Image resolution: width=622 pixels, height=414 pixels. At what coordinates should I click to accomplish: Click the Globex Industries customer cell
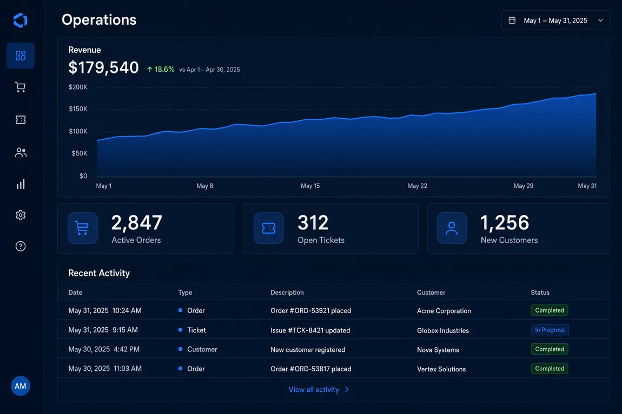pyautogui.click(x=442, y=330)
